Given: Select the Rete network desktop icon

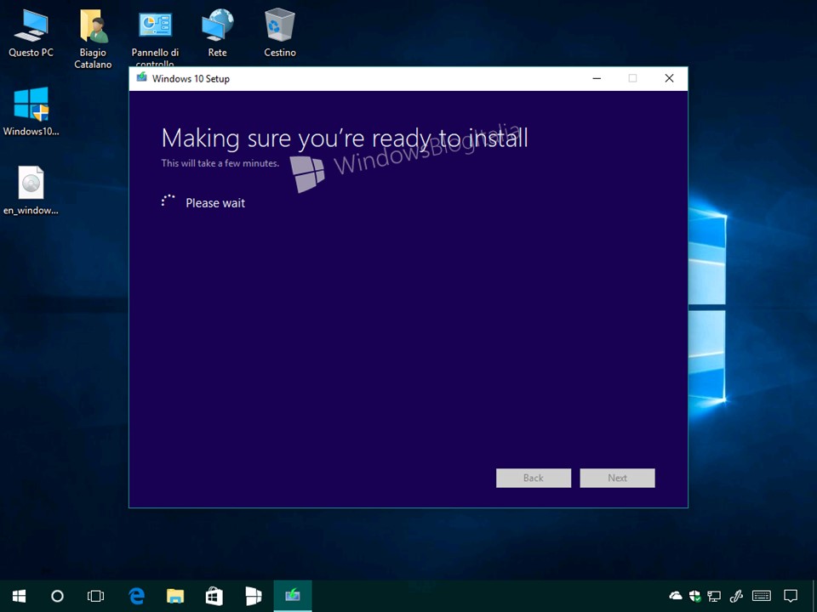Looking at the screenshot, I should click(217, 32).
